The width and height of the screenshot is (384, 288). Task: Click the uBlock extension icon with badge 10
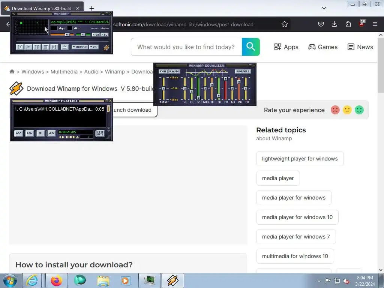pos(362,24)
